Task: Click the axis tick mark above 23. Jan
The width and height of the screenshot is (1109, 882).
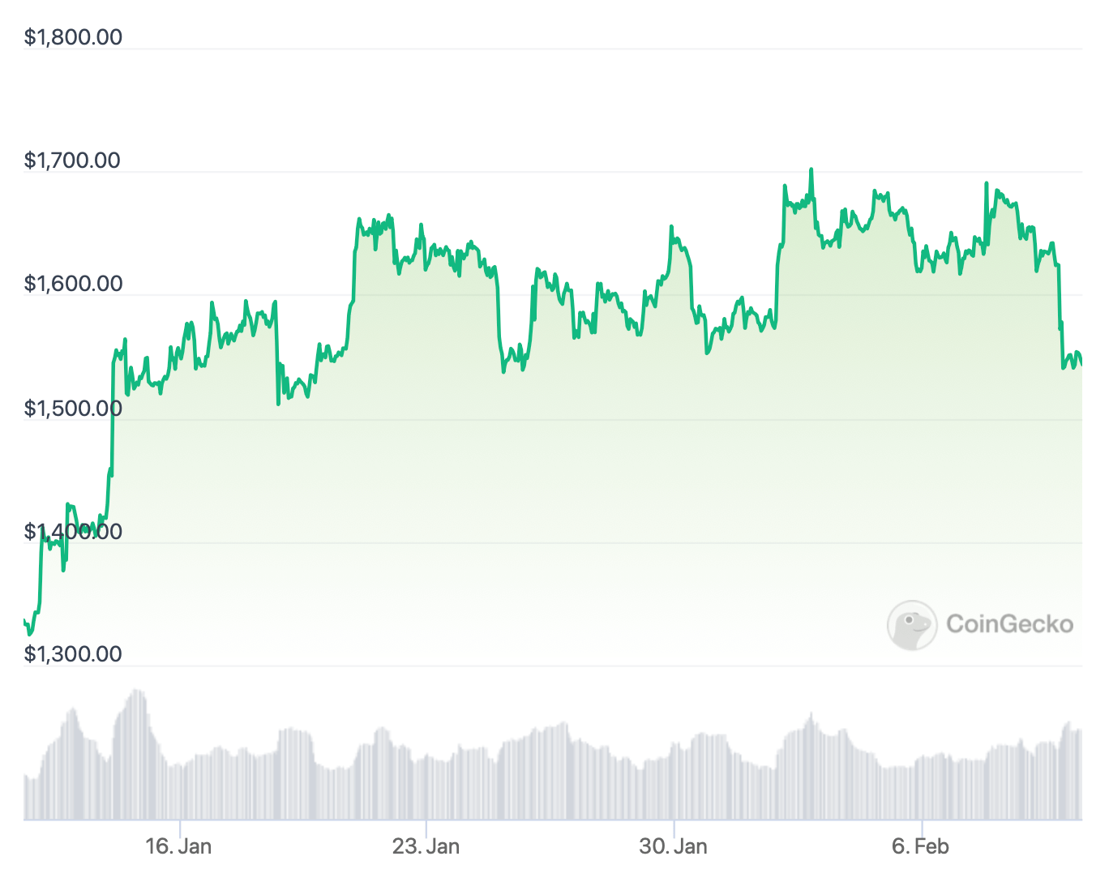Action: pos(426,826)
